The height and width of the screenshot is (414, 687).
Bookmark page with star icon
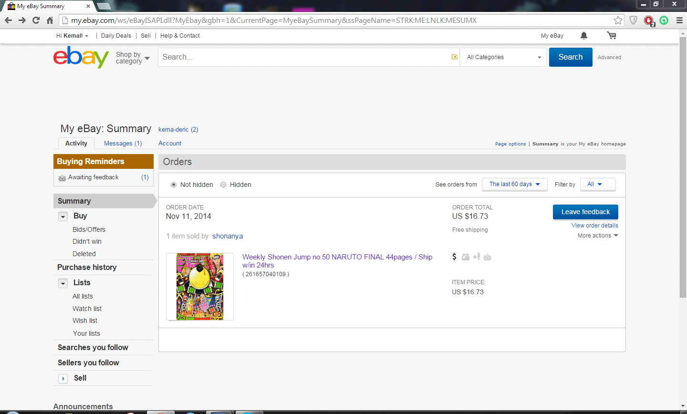click(x=618, y=20)
